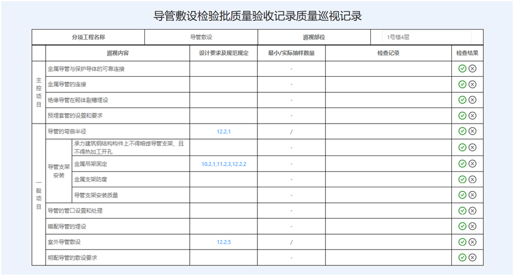Choose the pass check for 导管的管口设置和处理

(463, 210)
